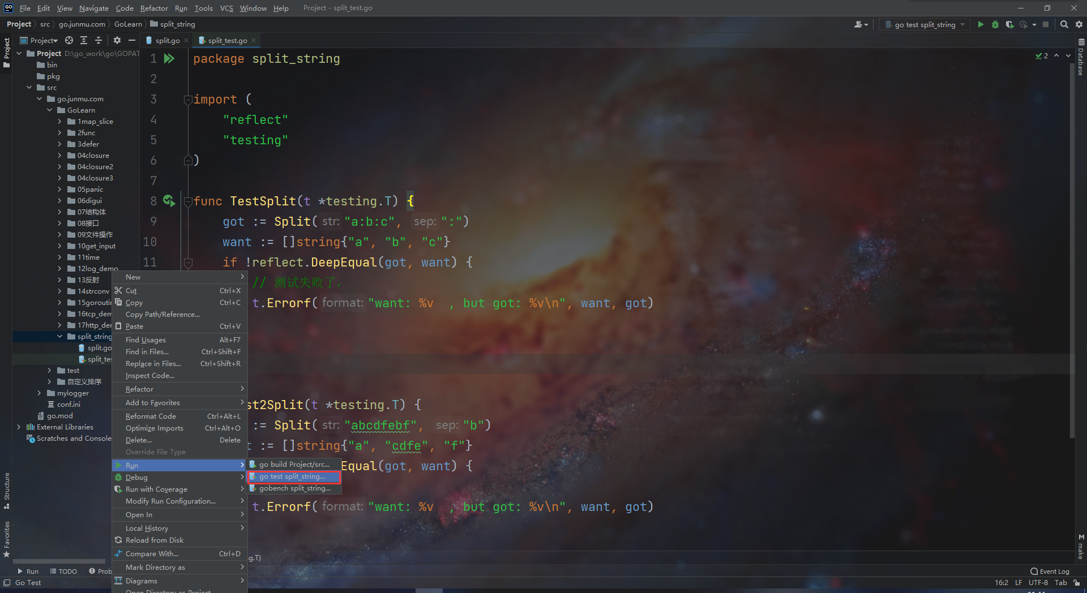Viewport: 1087px width, 593px height.
Task: Click the green Debug bug icon
Action: tap(995, 24)
